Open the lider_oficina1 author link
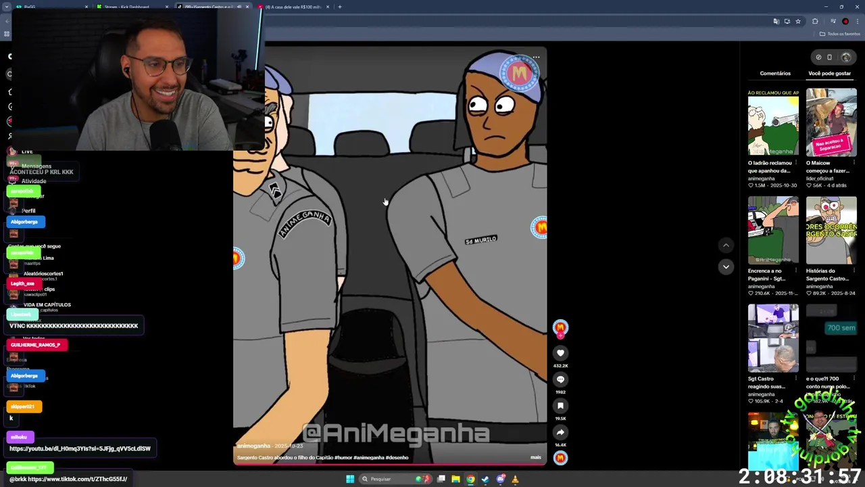The width and height of the screenshot is (865, 487). [x=819, y=179]
